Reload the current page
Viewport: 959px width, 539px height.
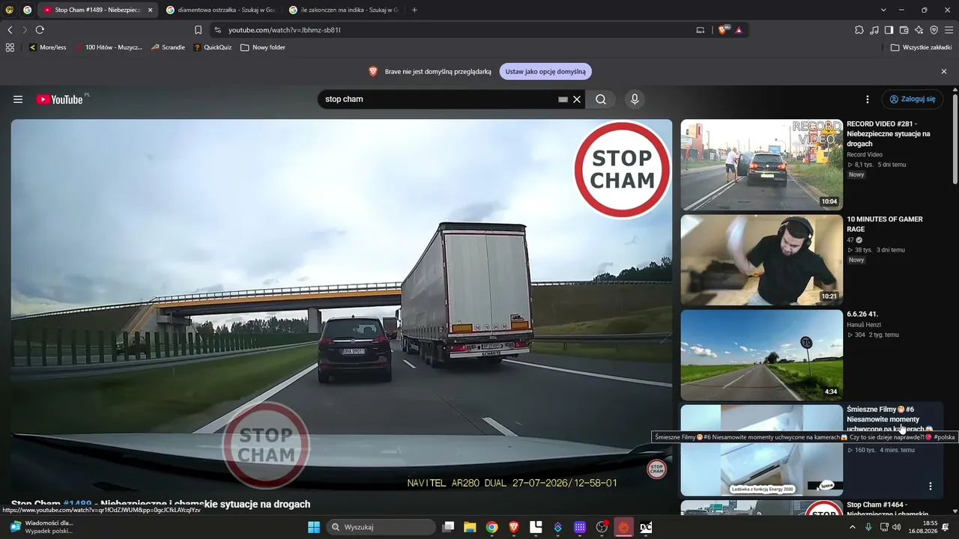pos(40,30)
